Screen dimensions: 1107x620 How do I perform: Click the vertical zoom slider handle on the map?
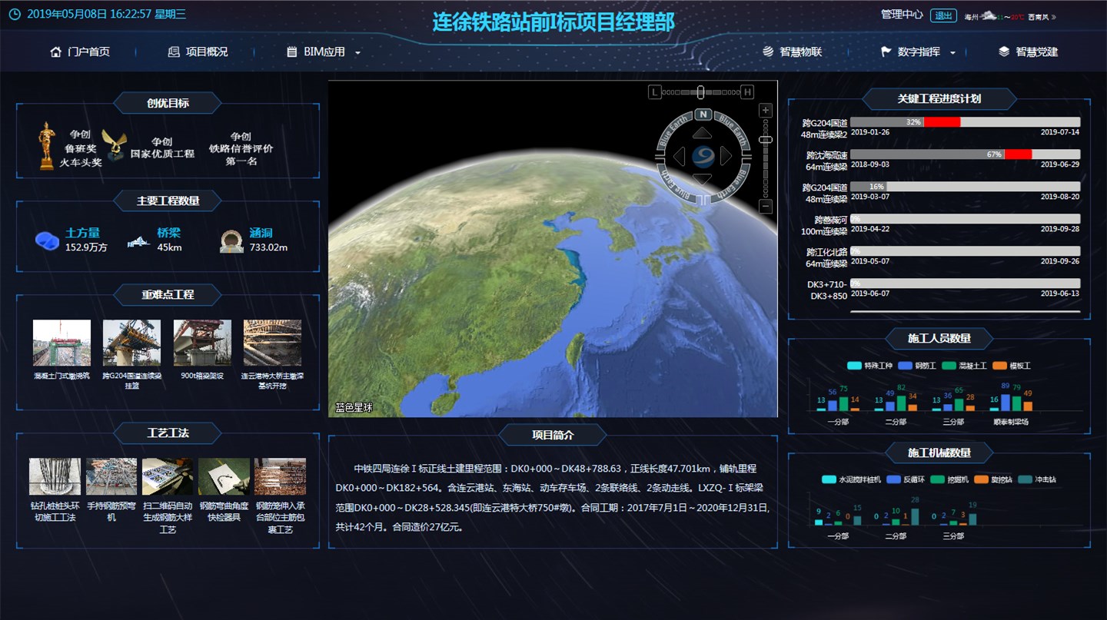[x=766, y=140]
